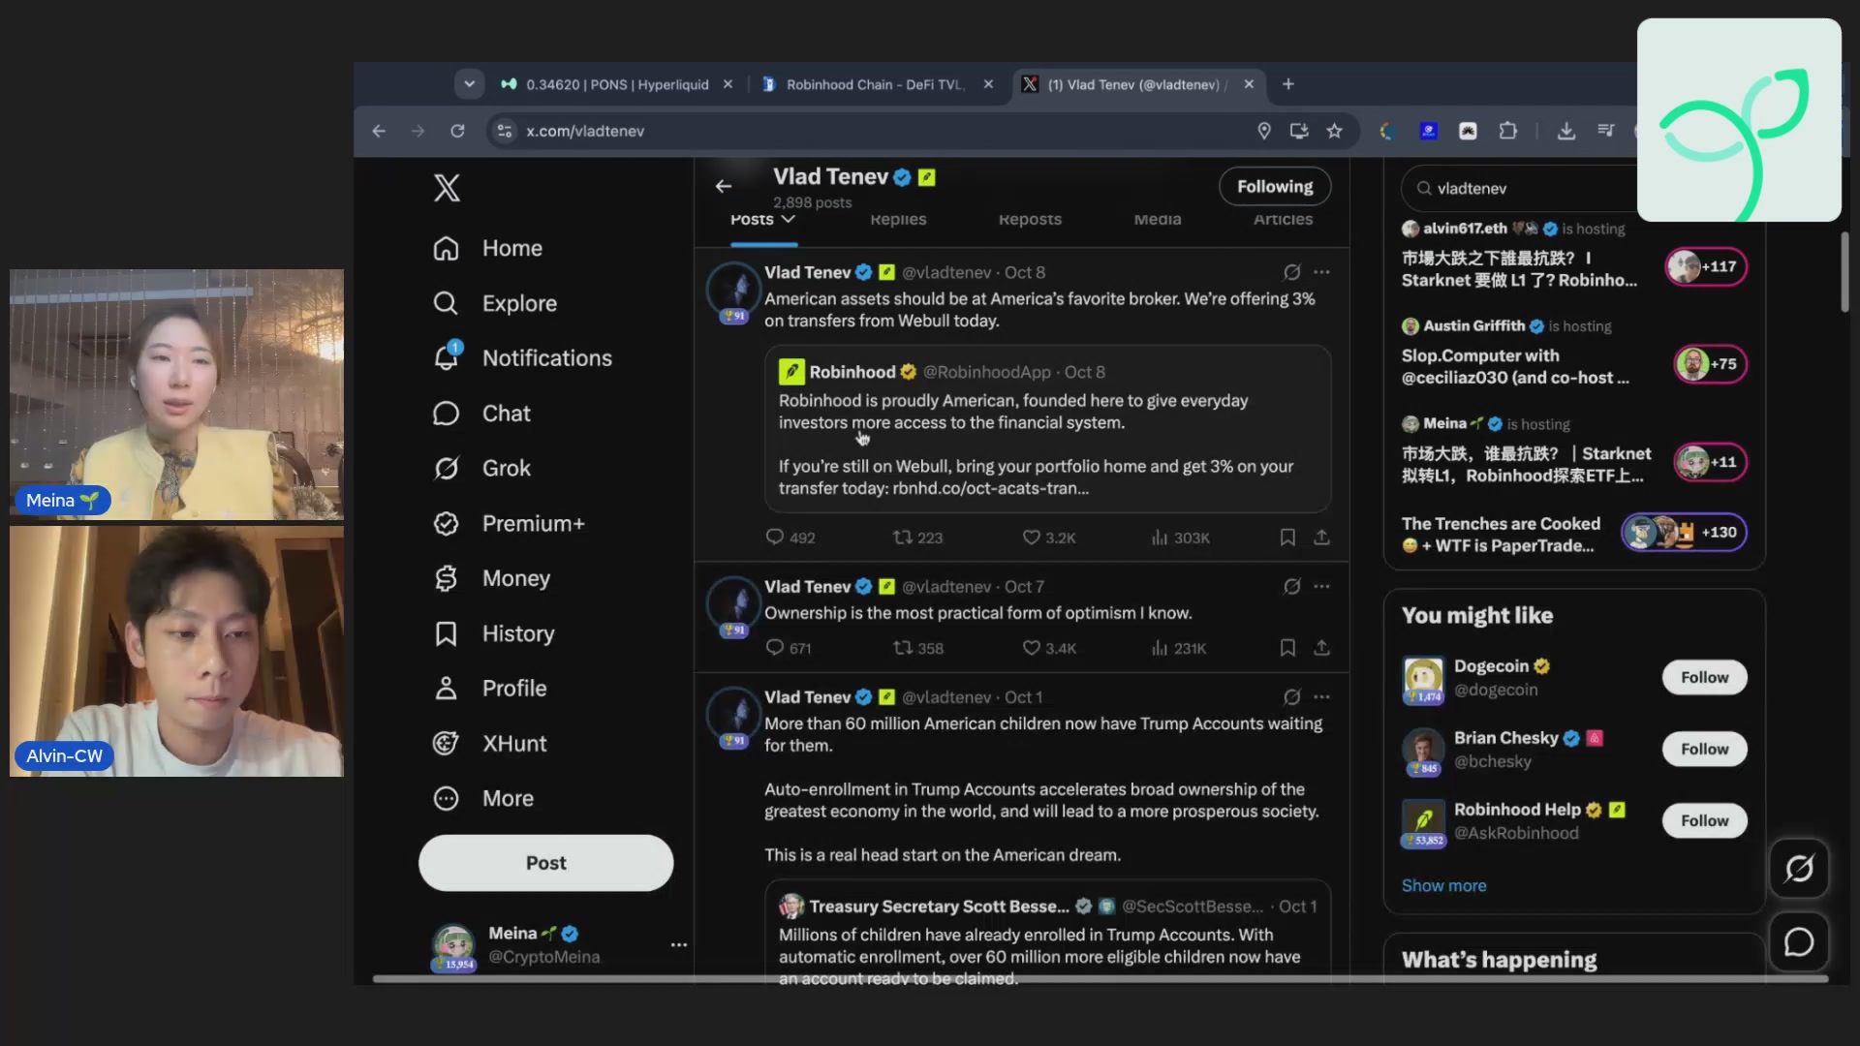Open the account menu dots next to Meina
Image resolution: width=1860 pixels, height=1046 pixels.
pos(679,944)
